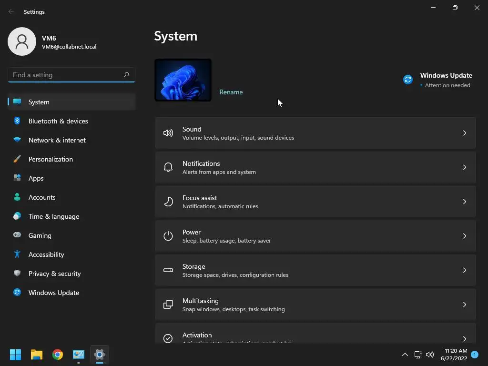Click 'Alerts from apps and system' text
The image size is (488, 366).
(219, 172)
